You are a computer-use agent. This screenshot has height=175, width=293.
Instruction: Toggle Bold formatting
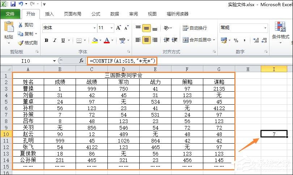(47, 40)
